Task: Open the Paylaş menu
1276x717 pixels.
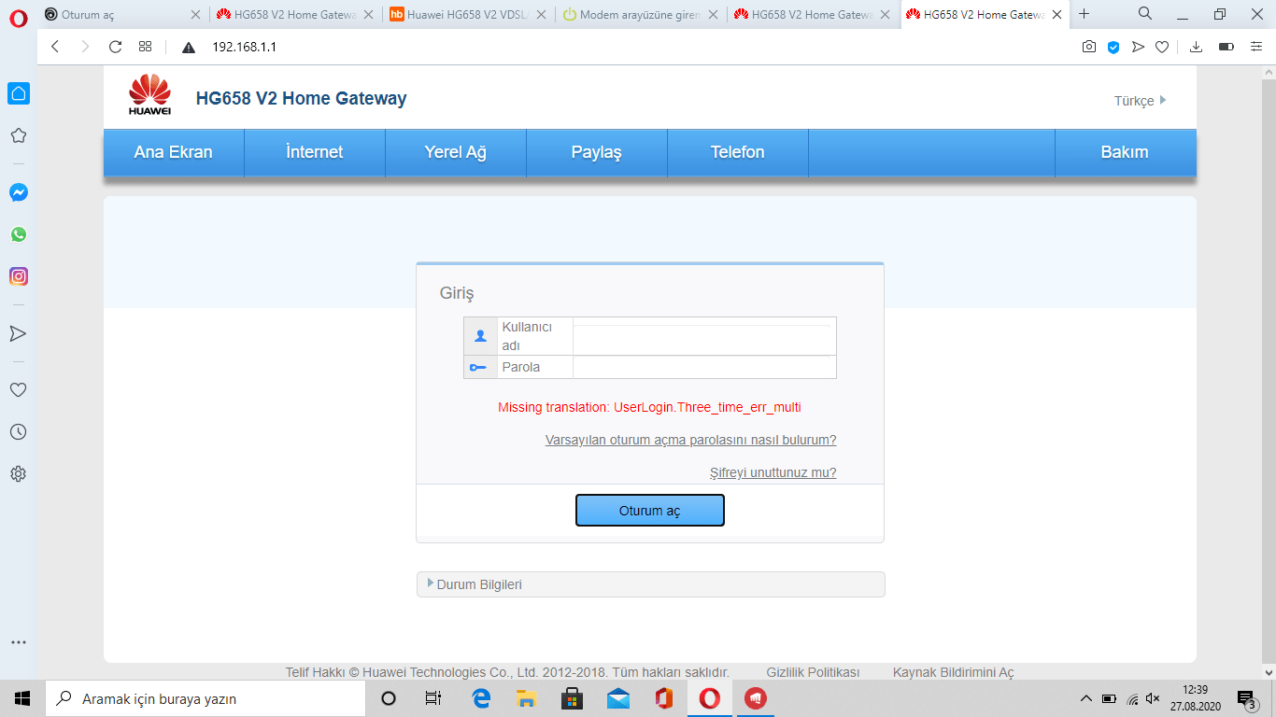Action: pos(597,152)
